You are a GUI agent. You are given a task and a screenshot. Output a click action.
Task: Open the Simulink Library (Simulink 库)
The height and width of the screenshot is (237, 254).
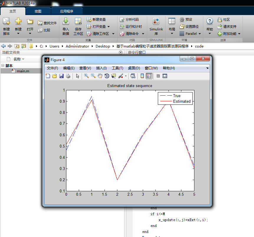coord(156,27)
